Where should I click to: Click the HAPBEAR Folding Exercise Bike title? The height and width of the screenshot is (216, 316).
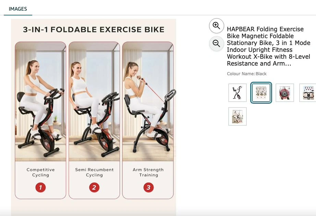(x=268, y=46)
